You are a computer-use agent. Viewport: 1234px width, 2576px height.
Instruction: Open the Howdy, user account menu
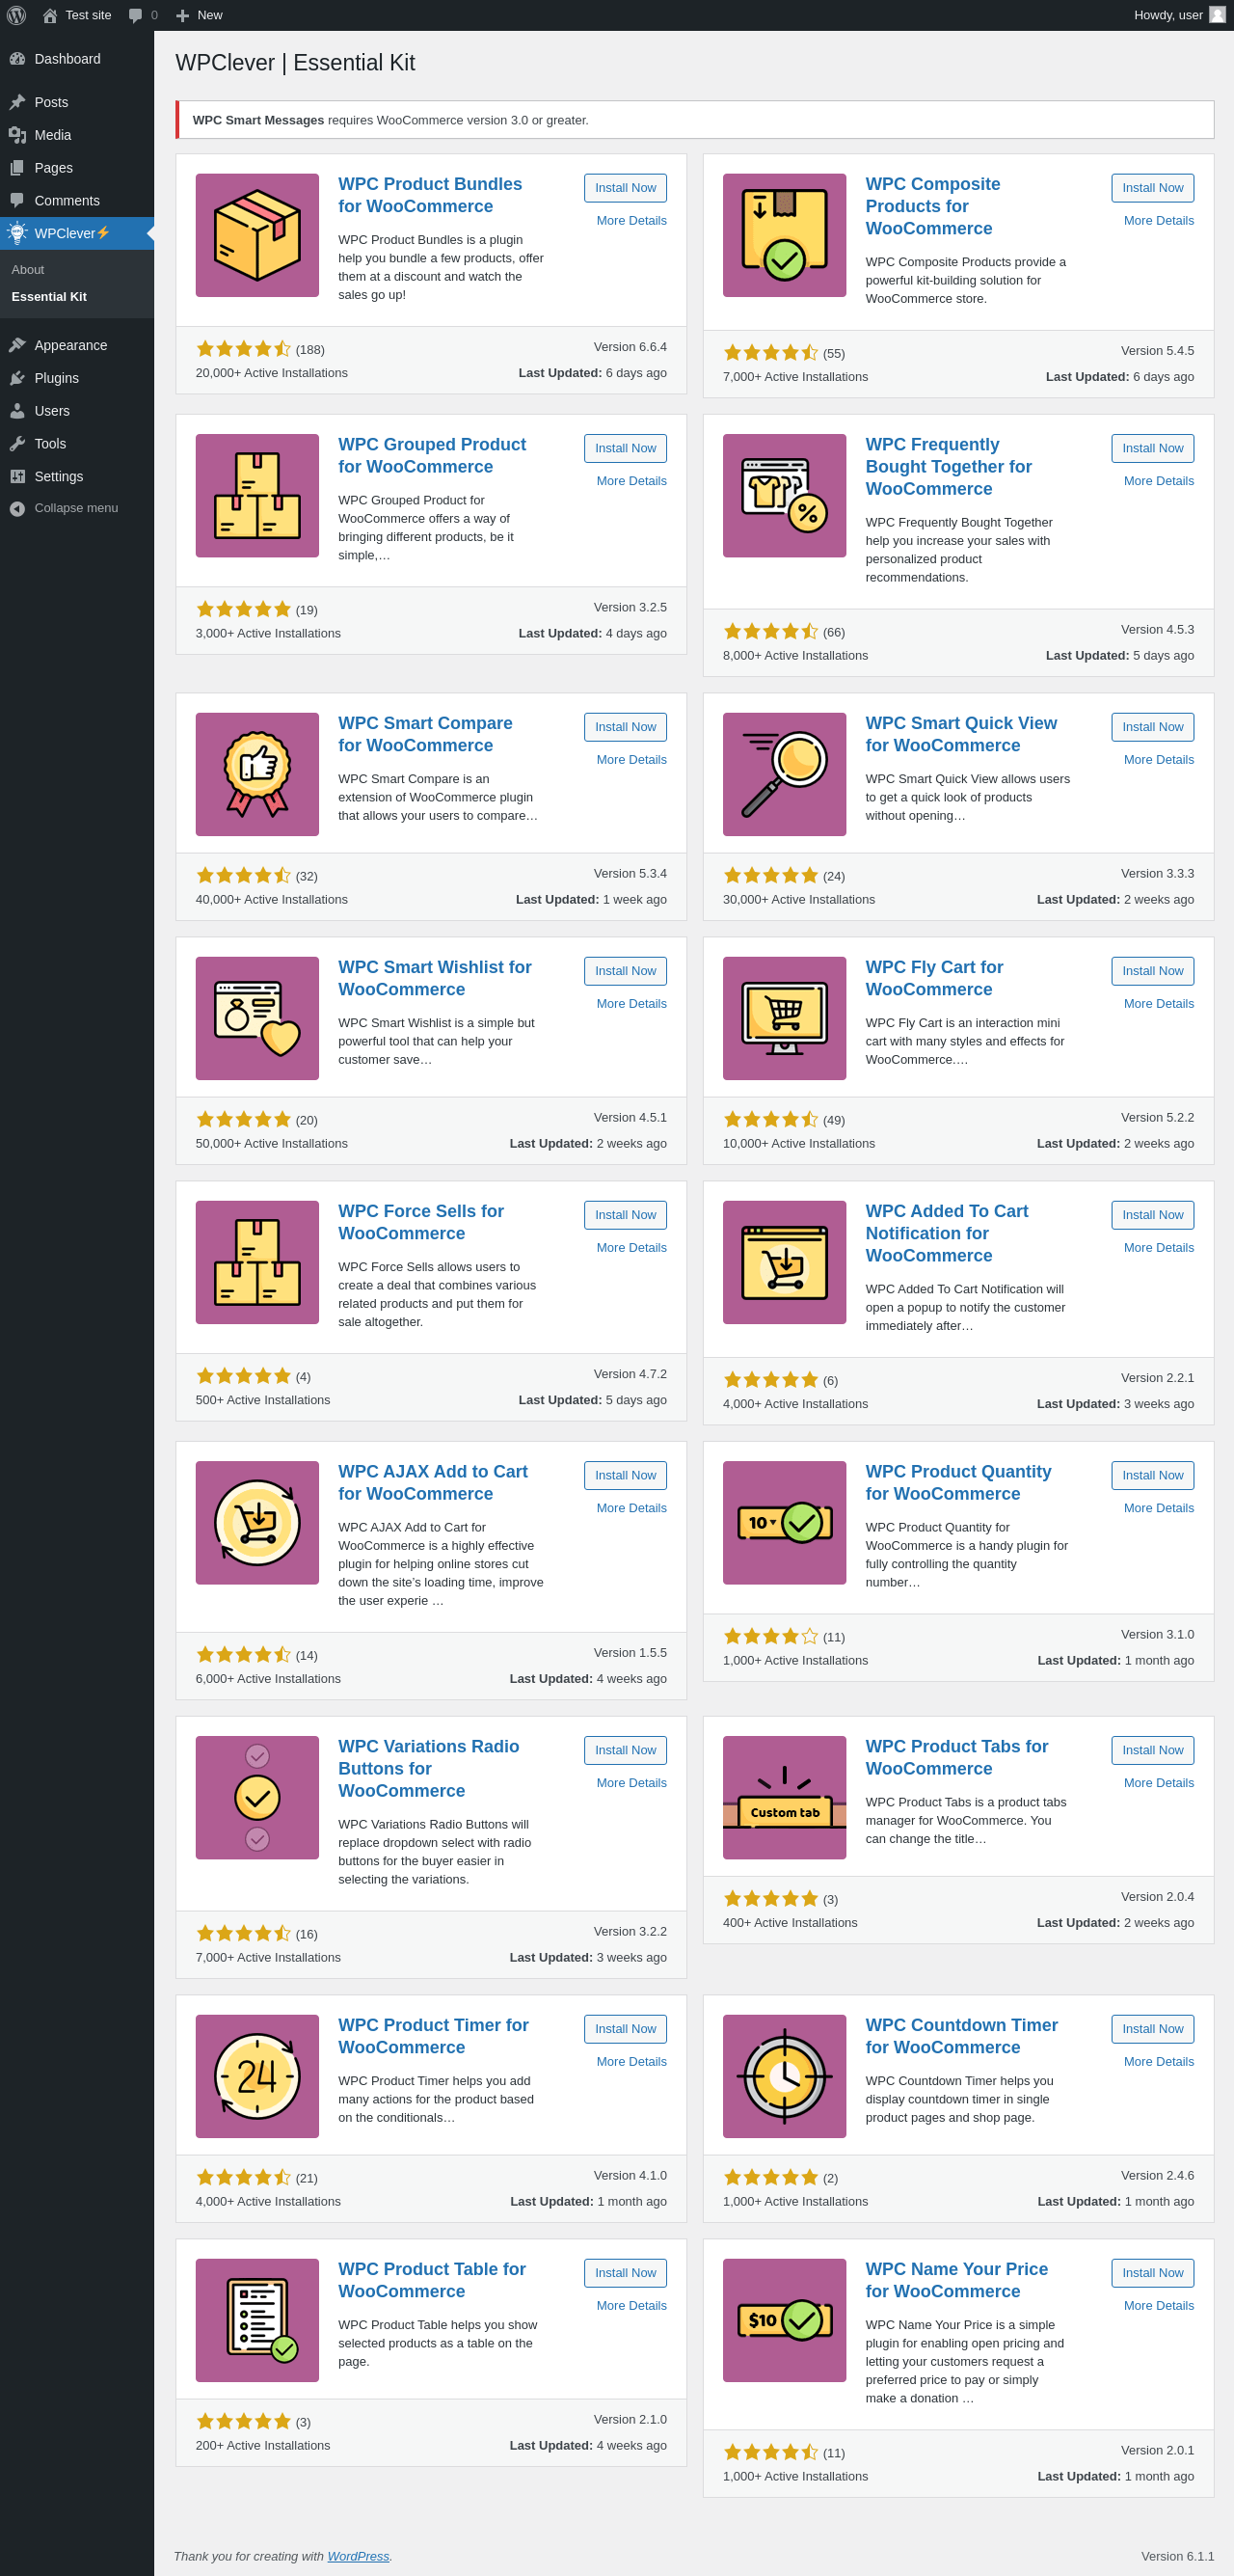point(1167,15)
